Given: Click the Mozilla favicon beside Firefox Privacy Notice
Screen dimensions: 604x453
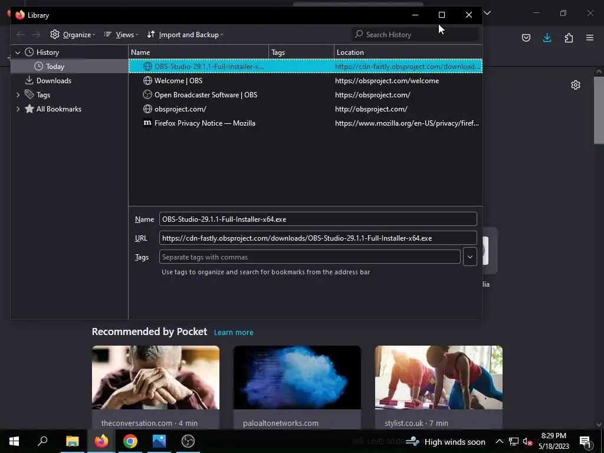Looking at the screenshot, I should pos(147,123).
